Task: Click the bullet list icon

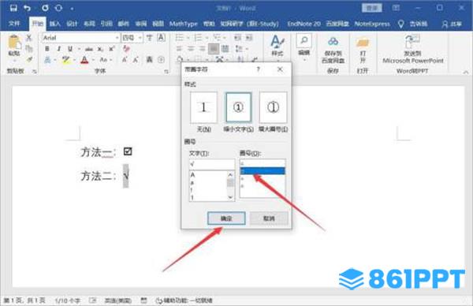Action: click(x=180, y=38)
